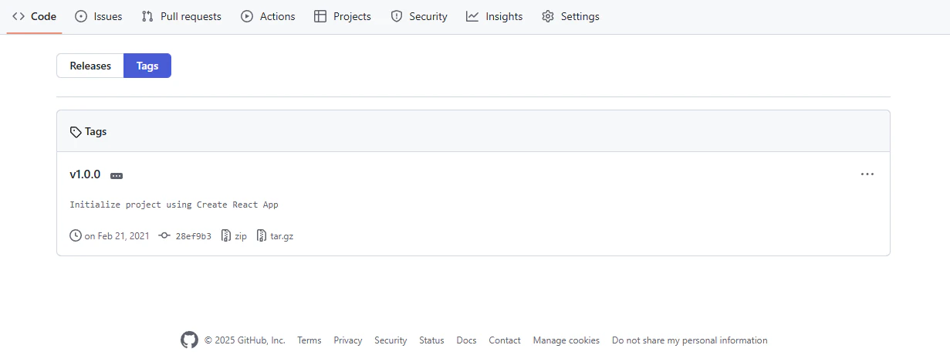
Task: Open the Security footer link
Action: pyautogui.click(x=390, y=340)
